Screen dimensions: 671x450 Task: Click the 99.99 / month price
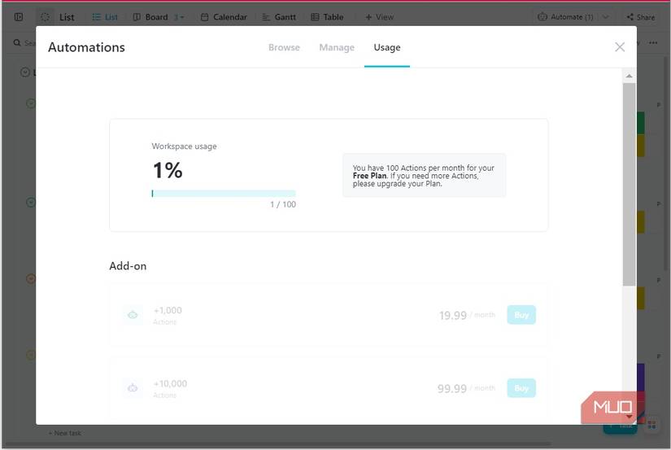(x=466, y=389)
